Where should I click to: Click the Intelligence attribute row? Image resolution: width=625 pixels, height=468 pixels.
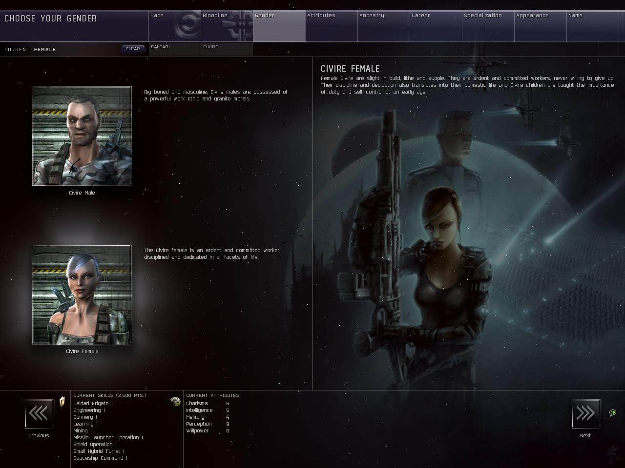[x=208, y=410]
